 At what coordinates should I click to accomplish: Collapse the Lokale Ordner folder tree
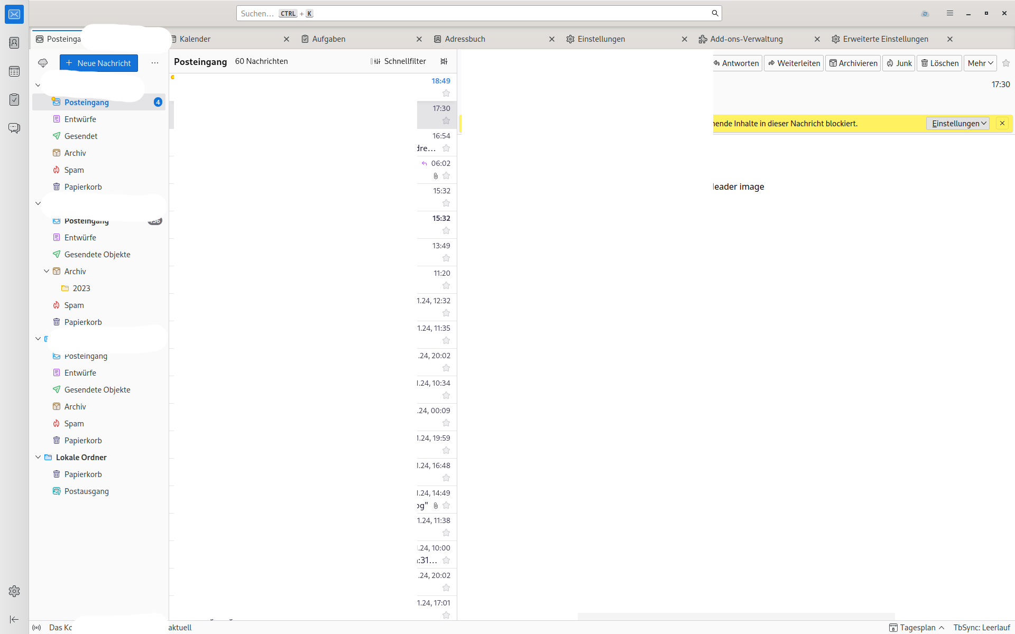point(38,457)
